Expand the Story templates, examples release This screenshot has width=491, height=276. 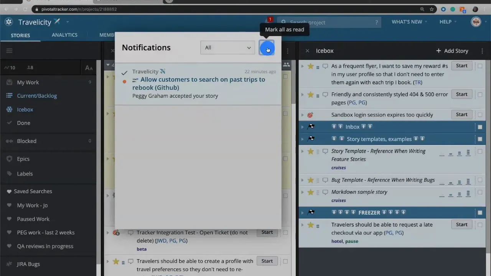[x=302, y=139]
